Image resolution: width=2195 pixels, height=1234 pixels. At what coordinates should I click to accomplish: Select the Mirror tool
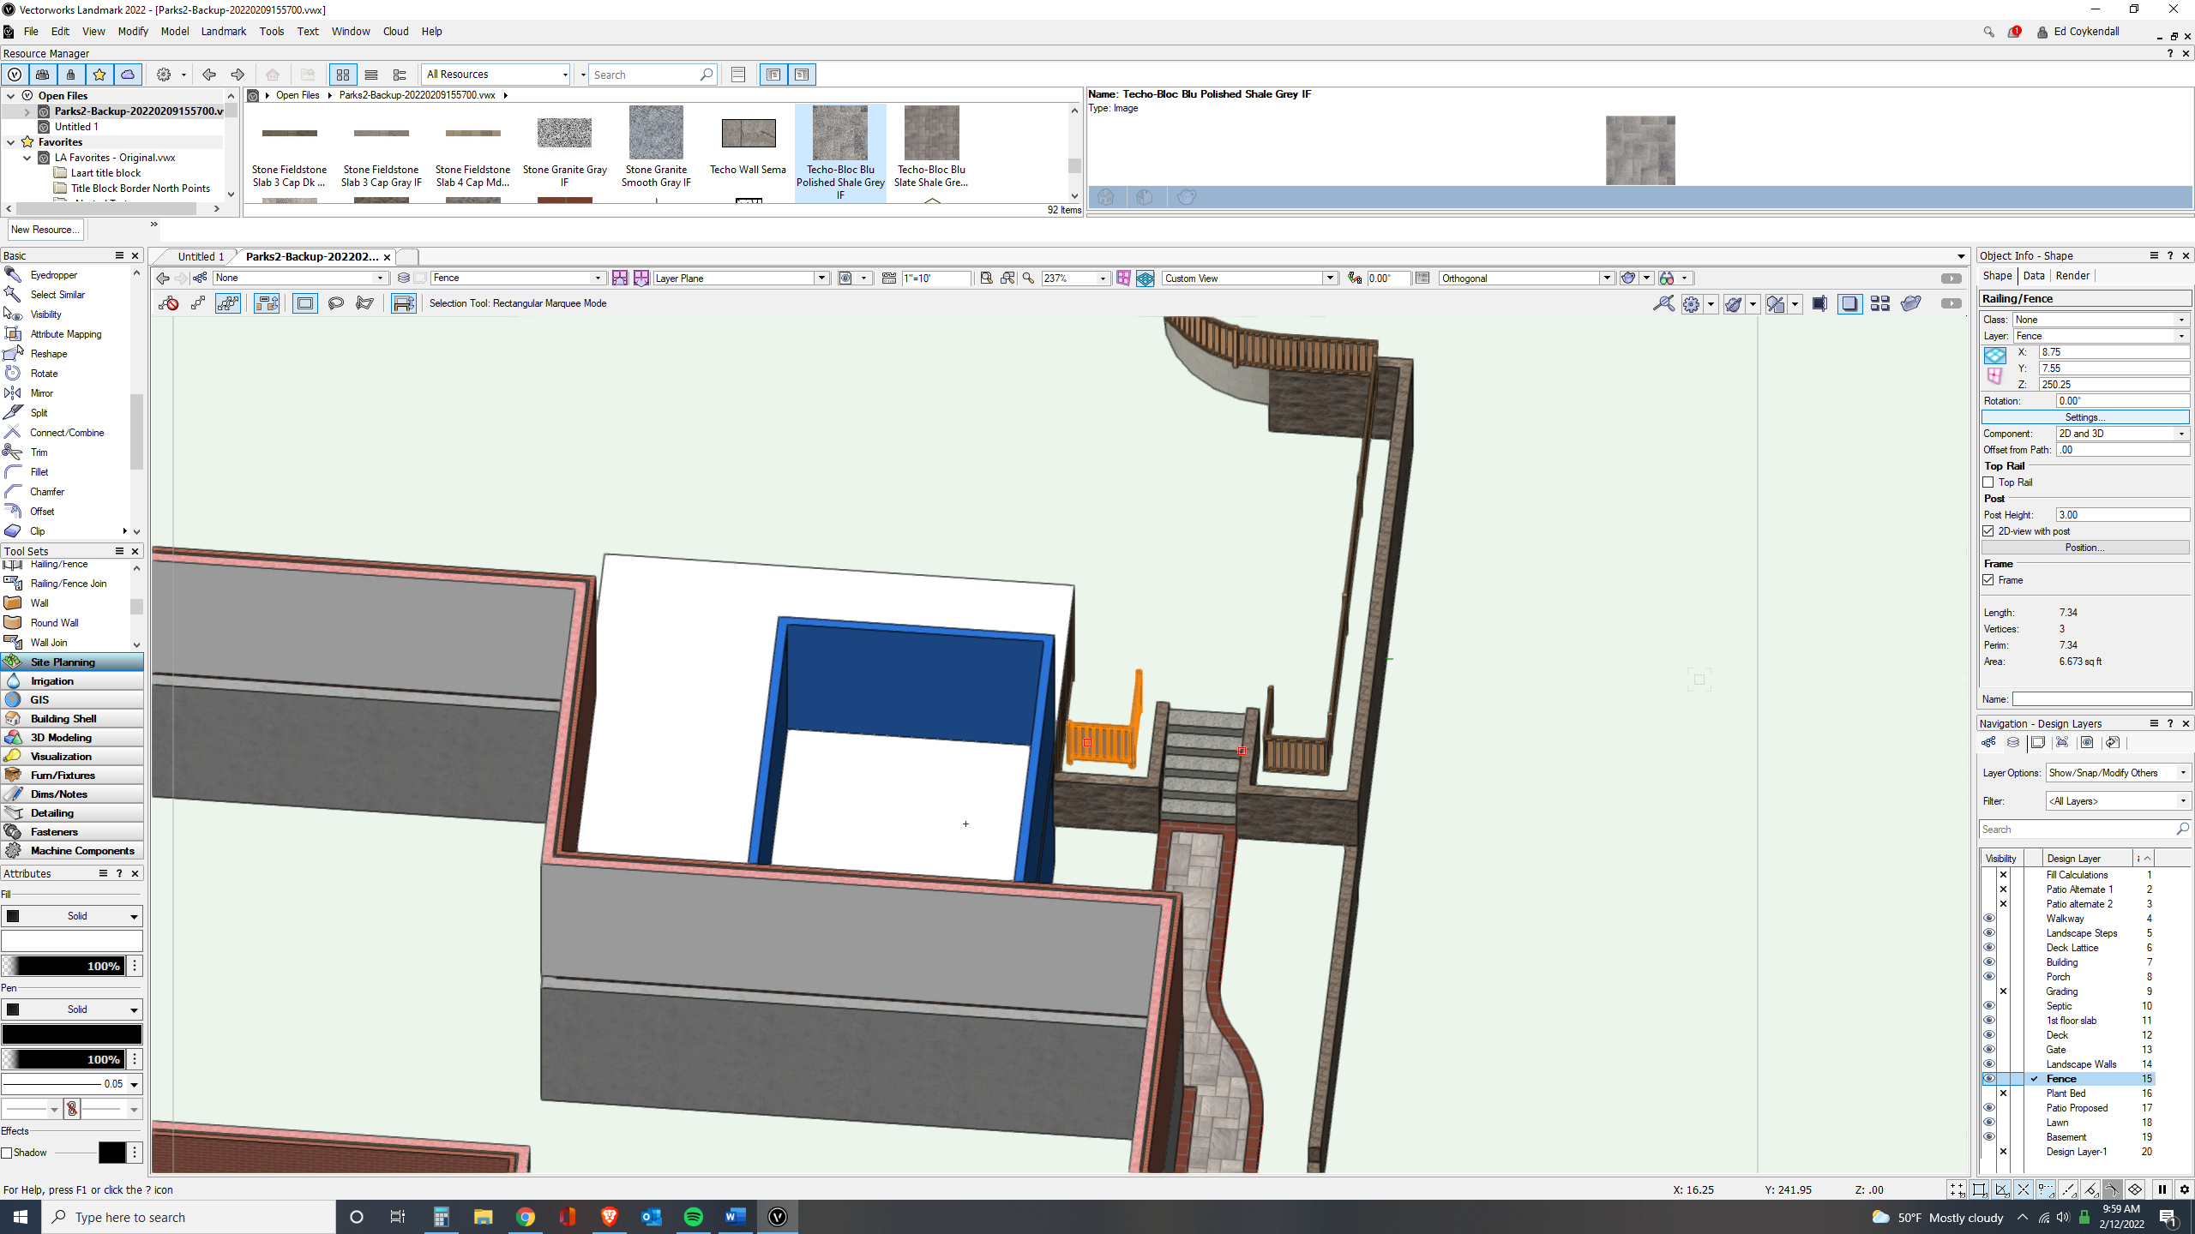point(41,393)
